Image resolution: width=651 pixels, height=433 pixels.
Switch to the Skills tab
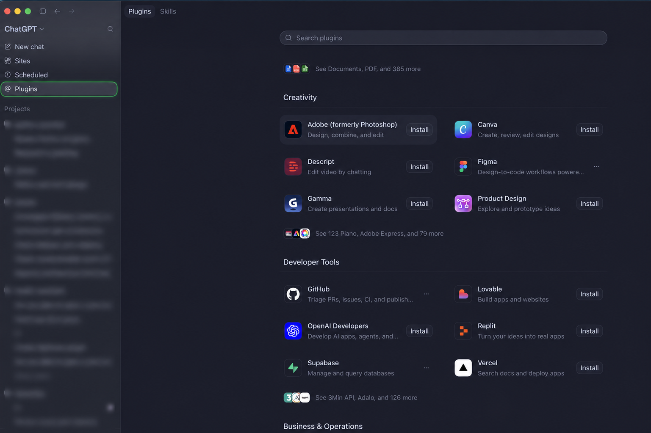(x=168, y=11)
